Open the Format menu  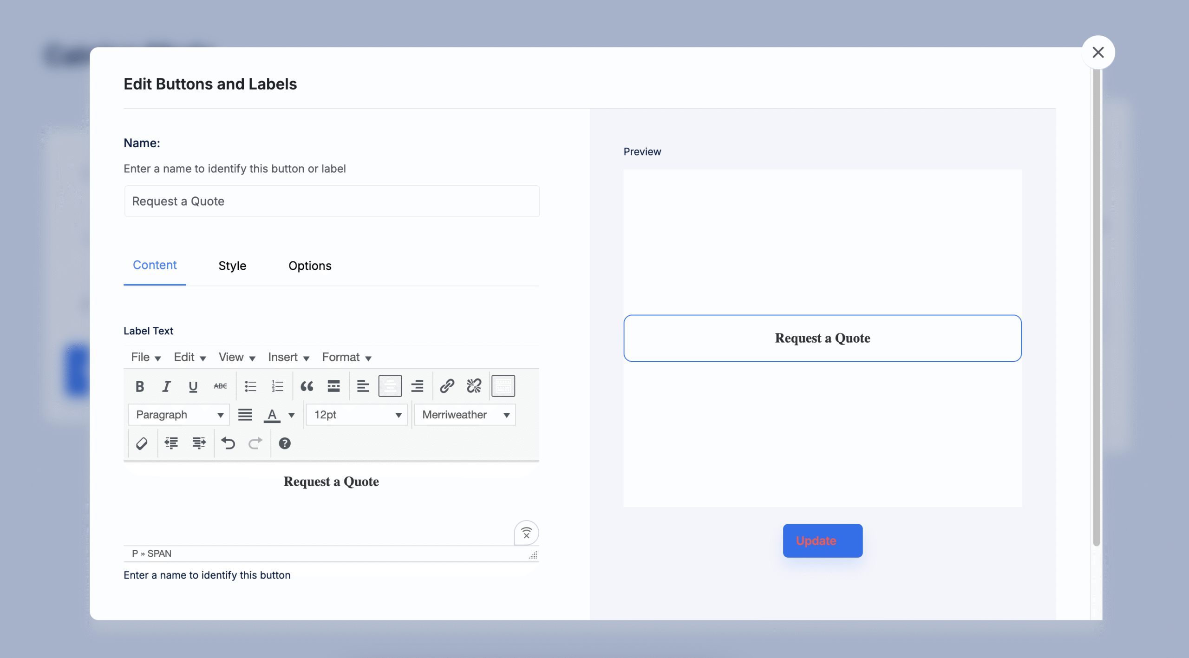point(346,357)
